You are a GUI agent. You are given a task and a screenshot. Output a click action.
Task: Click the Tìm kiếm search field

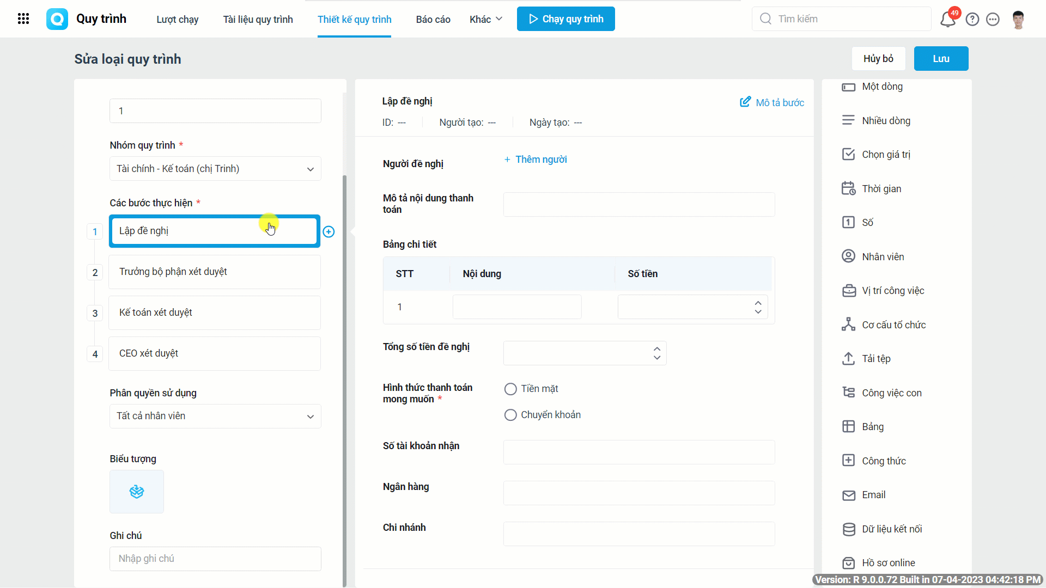click(x=842, y=19)
